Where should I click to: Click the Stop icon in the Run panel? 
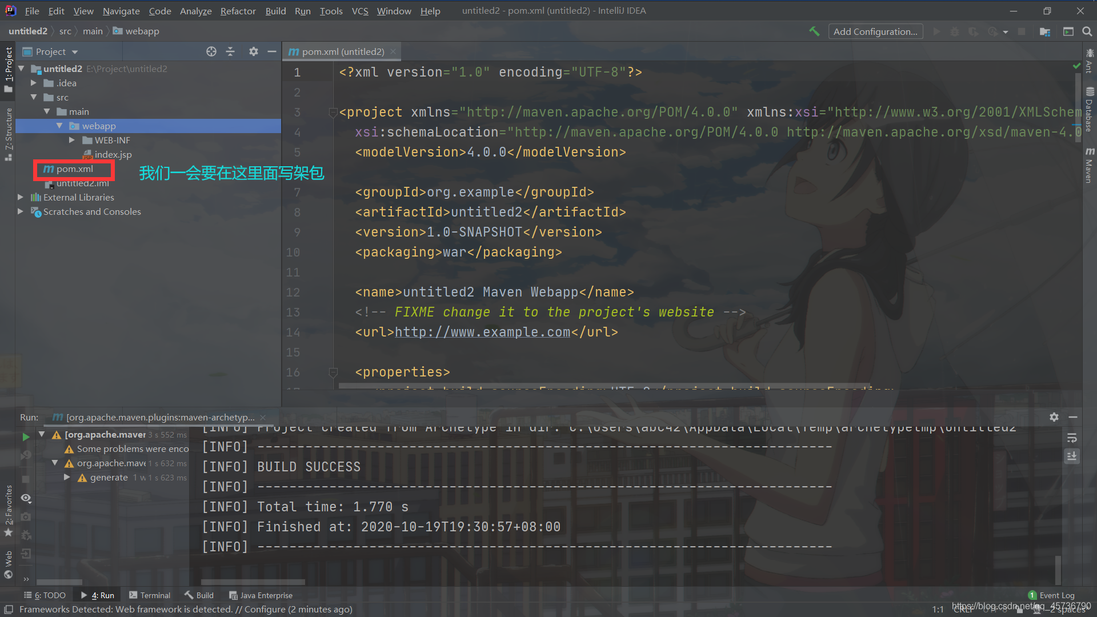click(26, 479)
